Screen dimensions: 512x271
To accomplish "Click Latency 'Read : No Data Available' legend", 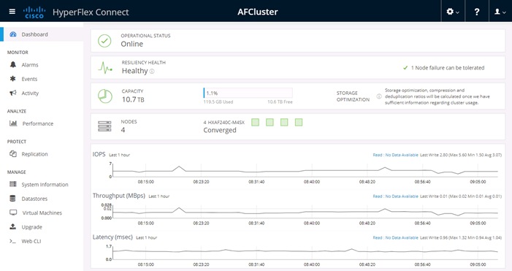I will point(395,237).
